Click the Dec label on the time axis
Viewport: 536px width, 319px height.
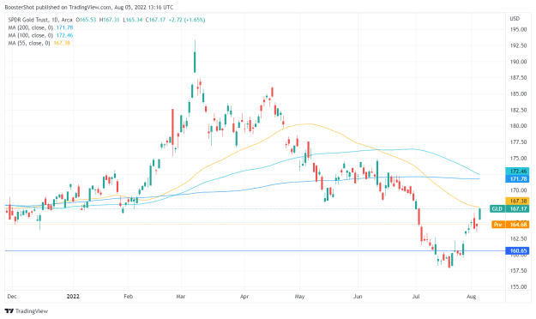12,297
